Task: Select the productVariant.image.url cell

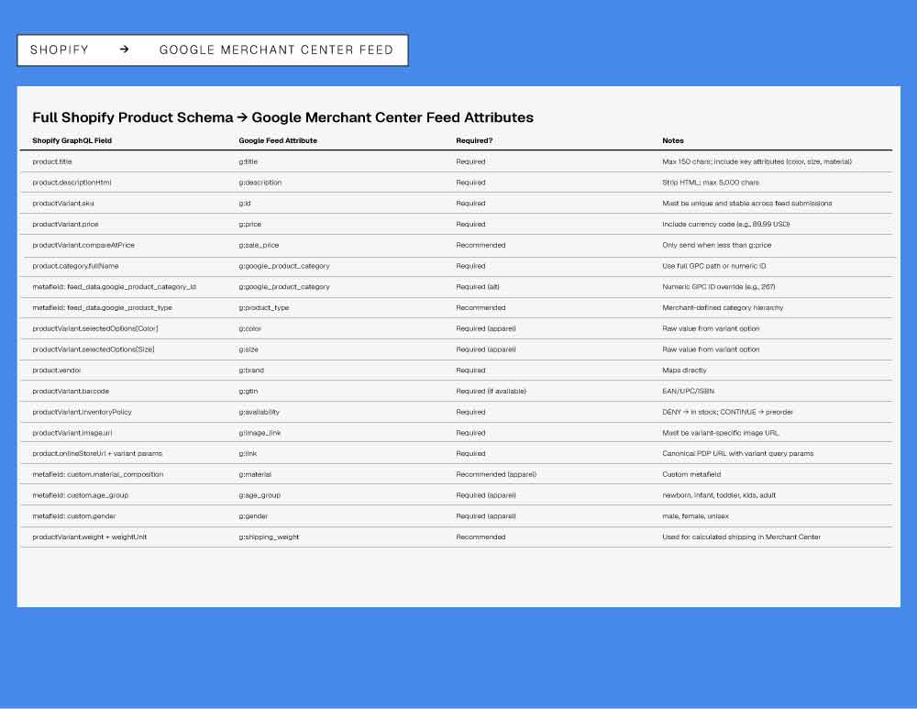Action: coord(72,433)
